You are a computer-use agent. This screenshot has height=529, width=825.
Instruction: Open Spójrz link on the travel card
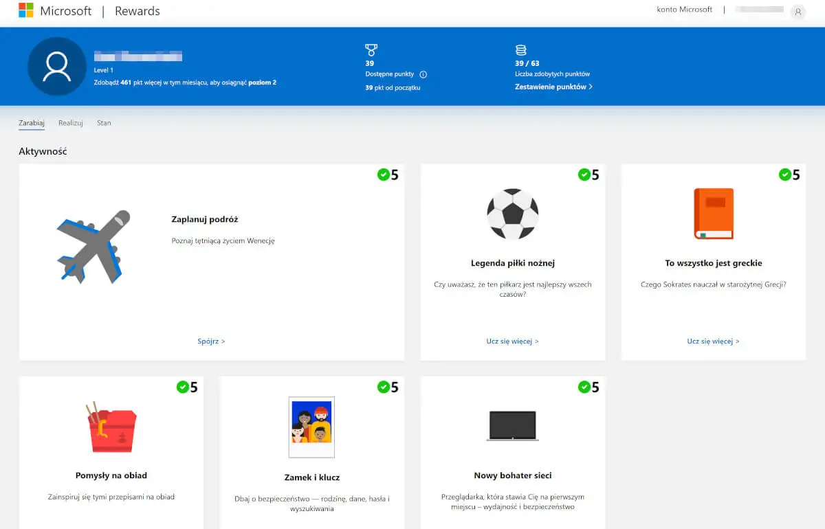(x=211, y=341)
